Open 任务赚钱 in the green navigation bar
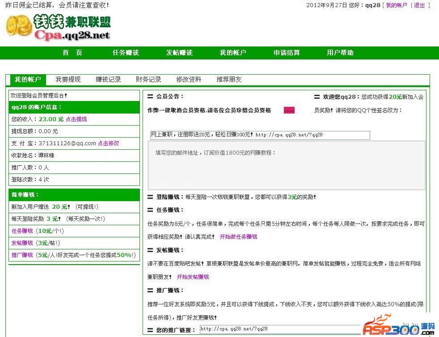The image size is (439, 337). [126, 53]
